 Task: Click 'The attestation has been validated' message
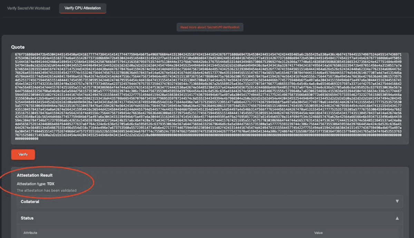pos(47,190)
